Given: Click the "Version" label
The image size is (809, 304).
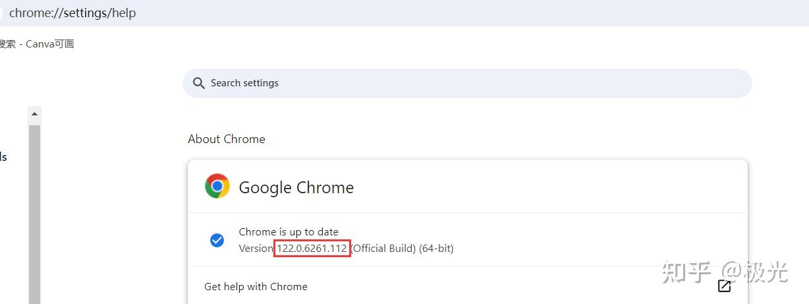Looking at the screenshot, I should [x=256, y=249].
